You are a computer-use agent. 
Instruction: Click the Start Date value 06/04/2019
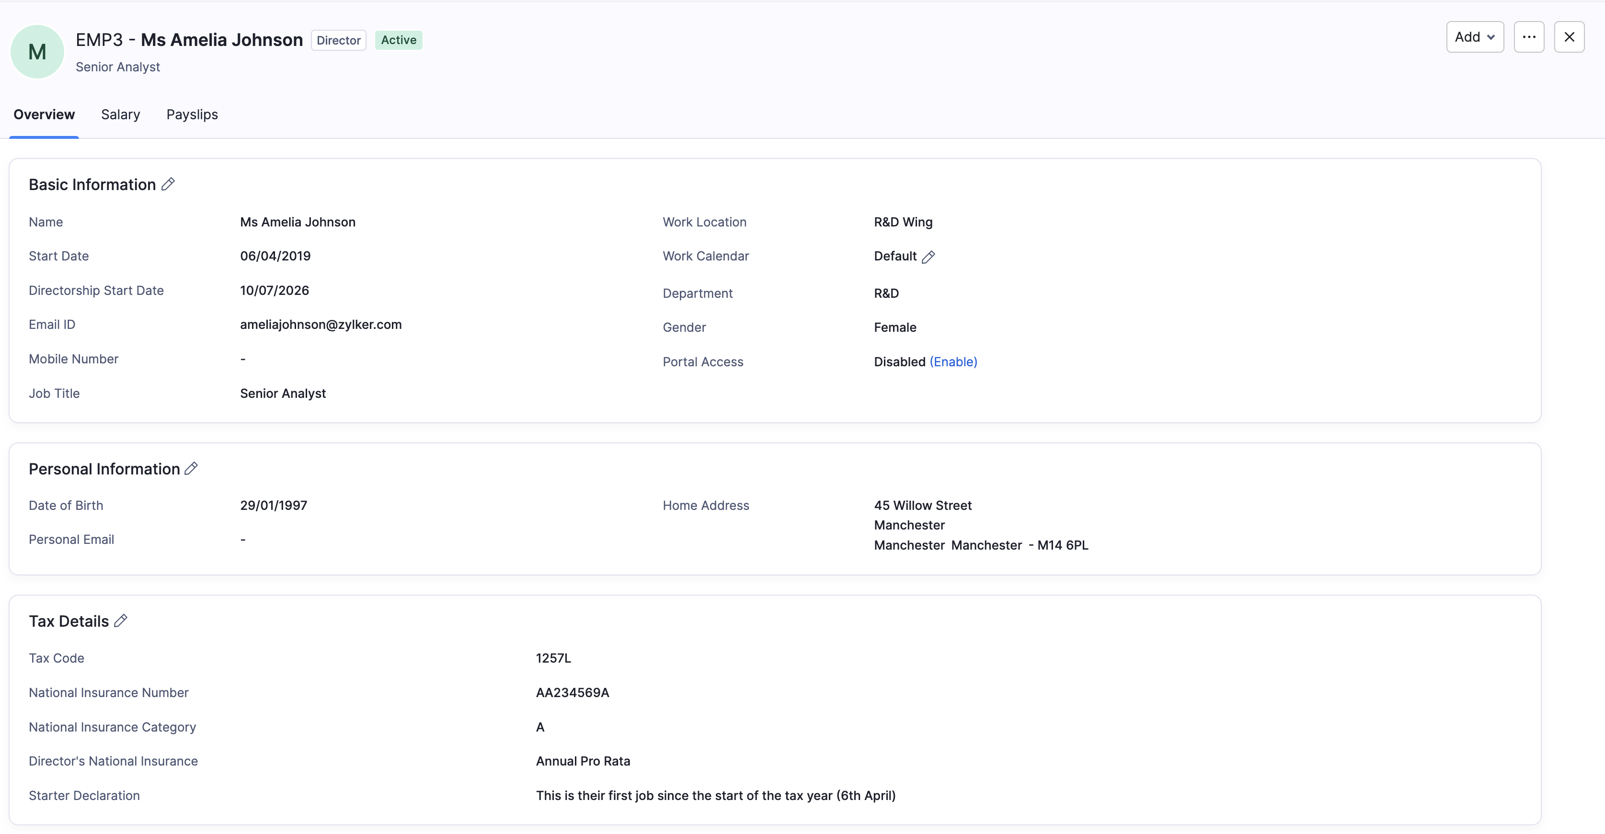275,257
